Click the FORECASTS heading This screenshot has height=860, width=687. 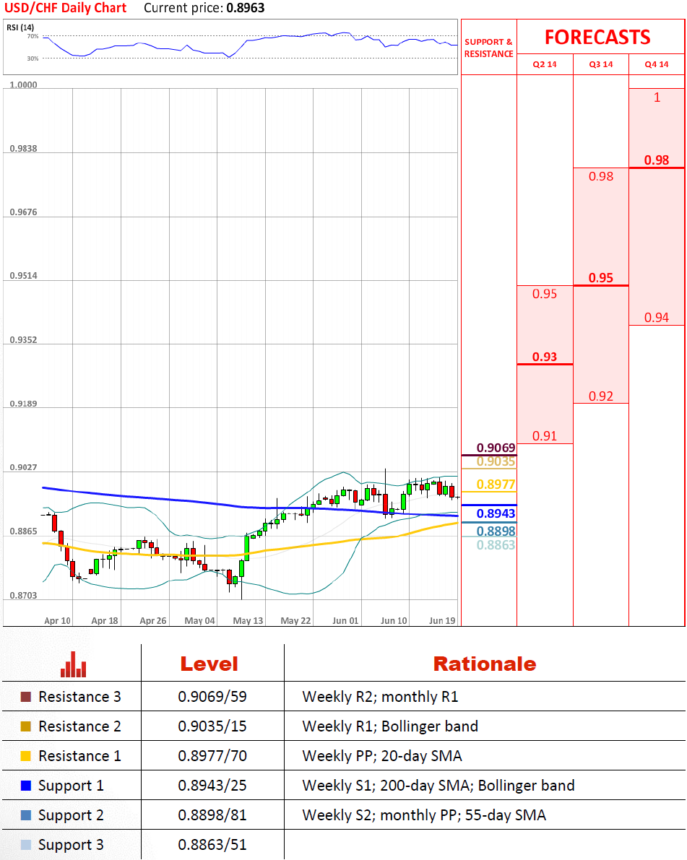point(597,38)
